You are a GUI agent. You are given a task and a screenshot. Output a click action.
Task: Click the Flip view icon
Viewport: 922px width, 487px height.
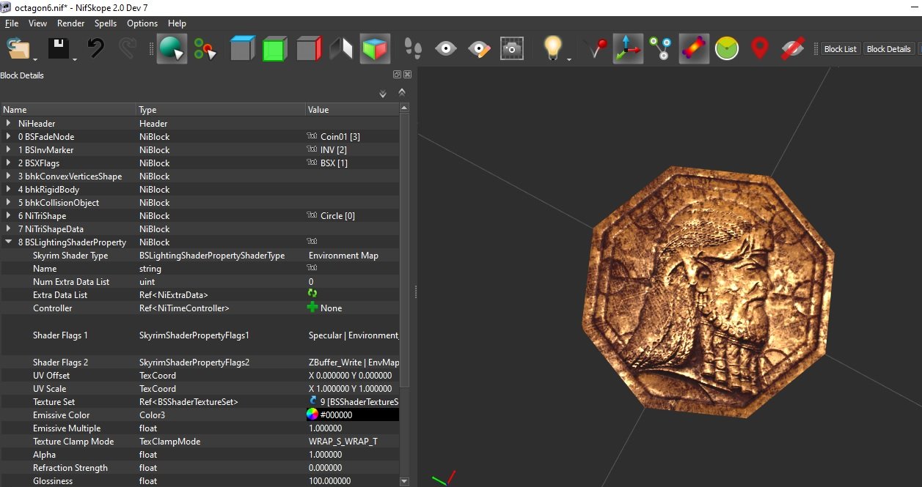tap(341, 49)
